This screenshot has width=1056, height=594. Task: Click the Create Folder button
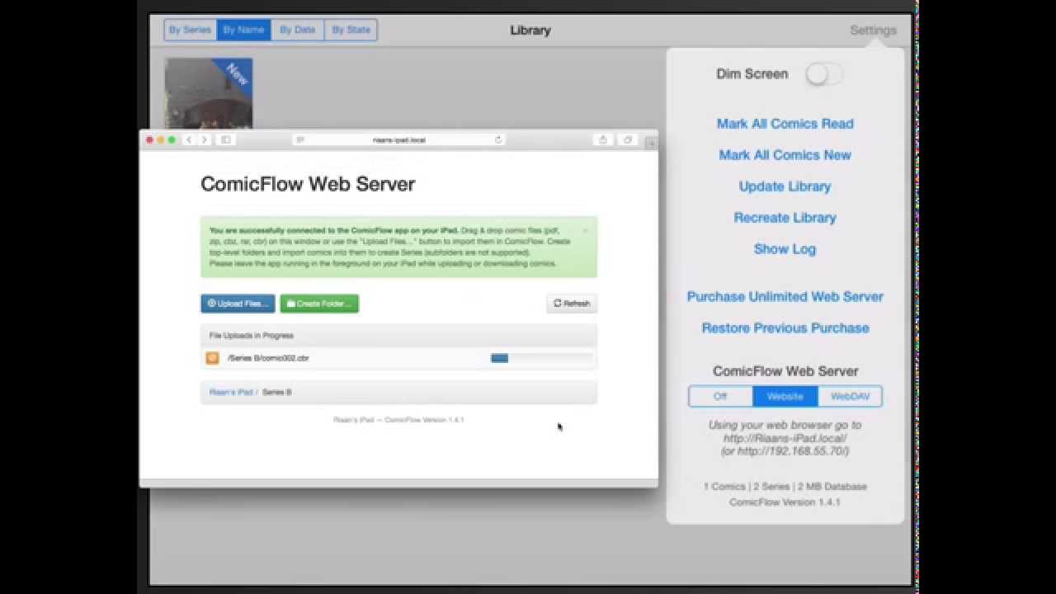(x=319, y=304)
